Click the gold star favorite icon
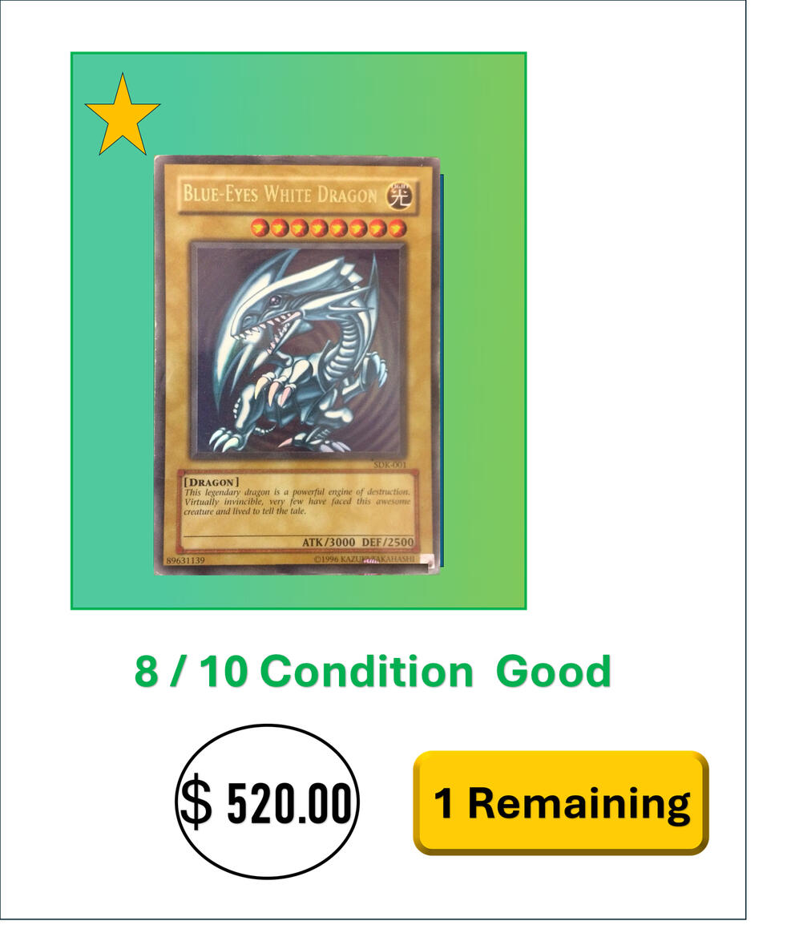 click(x=123, y=115)
